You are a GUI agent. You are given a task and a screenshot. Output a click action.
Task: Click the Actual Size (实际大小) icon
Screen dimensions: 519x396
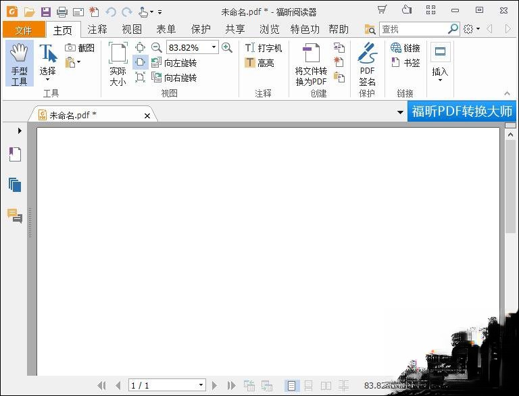(x=118, y=64)
